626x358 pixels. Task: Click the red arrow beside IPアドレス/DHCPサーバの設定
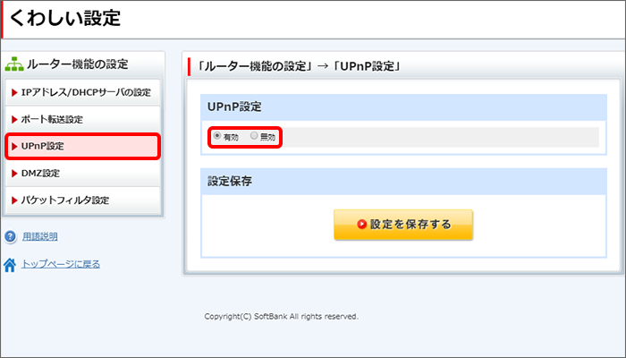(14, 93)
